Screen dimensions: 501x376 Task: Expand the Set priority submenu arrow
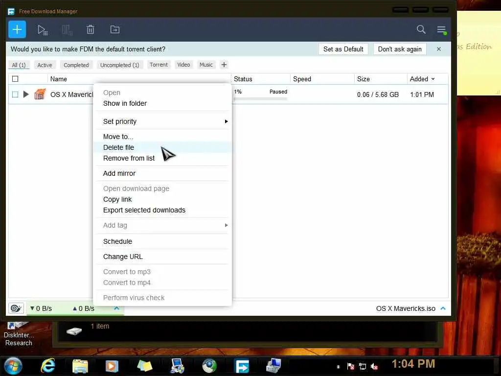coord(226,121)
